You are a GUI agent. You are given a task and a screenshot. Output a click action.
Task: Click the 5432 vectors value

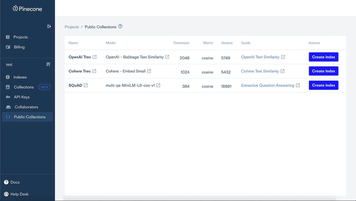point(226,72)
